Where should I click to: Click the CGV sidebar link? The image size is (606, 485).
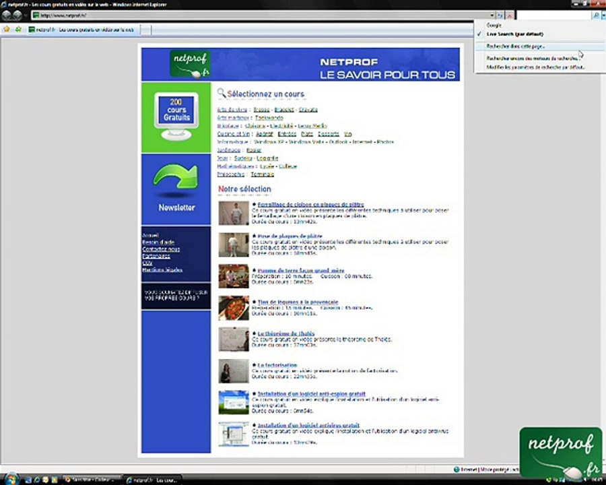click(147, 263)
